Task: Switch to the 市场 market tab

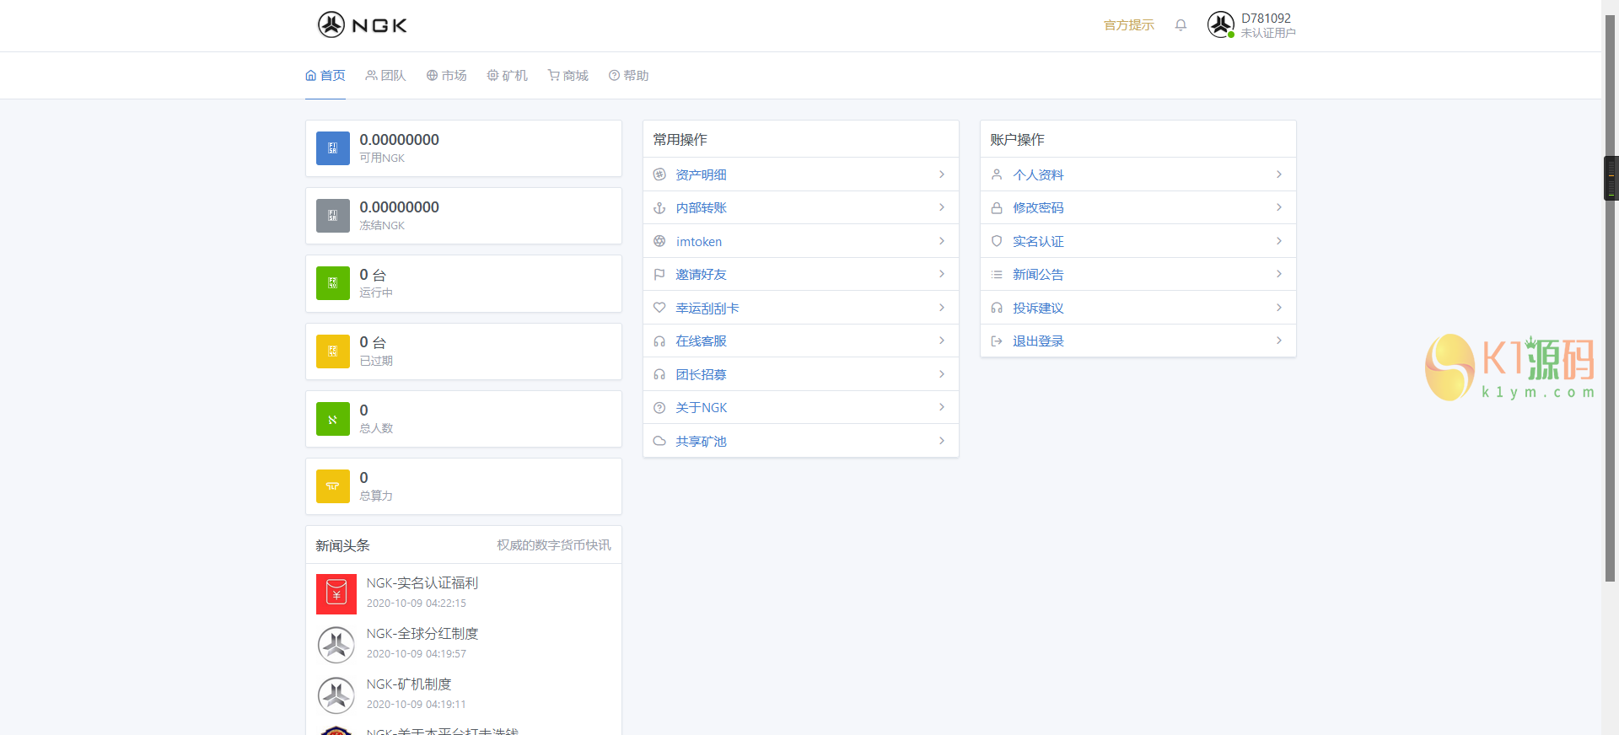Action: tap(447, 76)
